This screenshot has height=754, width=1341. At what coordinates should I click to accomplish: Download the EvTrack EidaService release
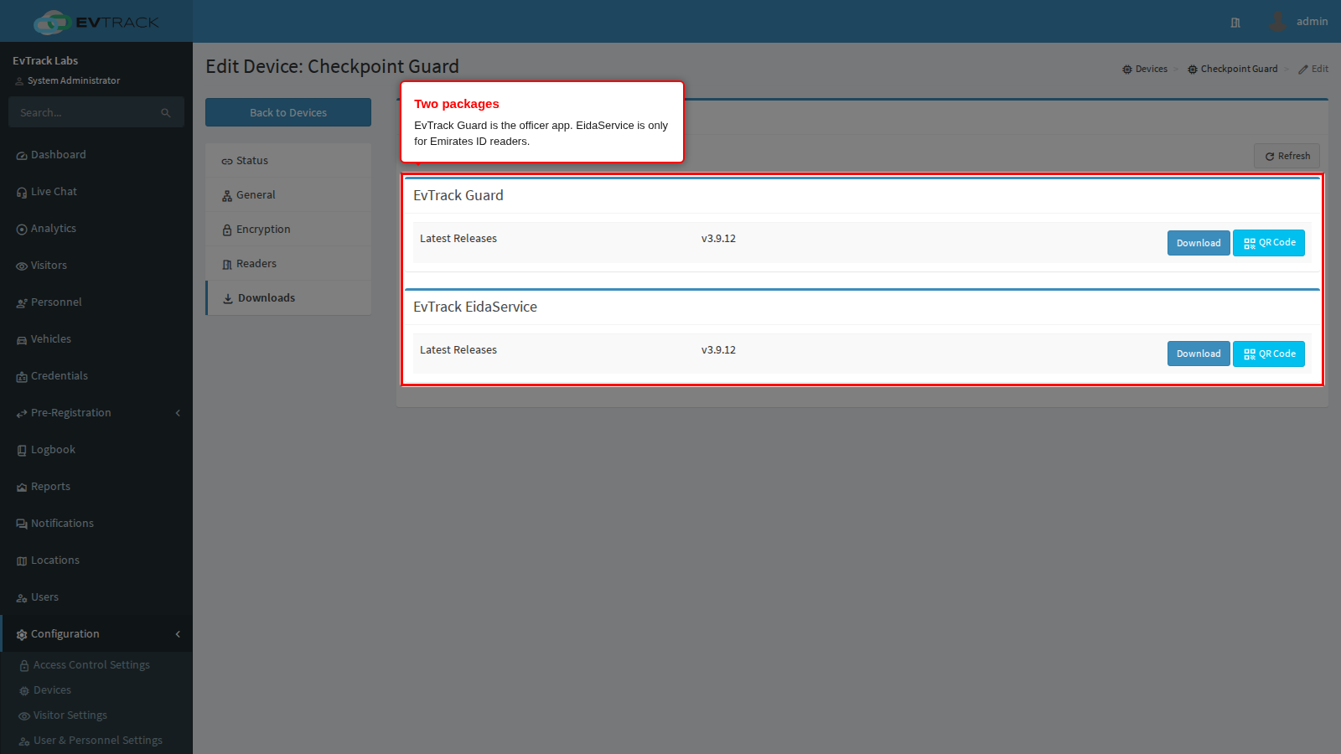(x=1199, y=354)
